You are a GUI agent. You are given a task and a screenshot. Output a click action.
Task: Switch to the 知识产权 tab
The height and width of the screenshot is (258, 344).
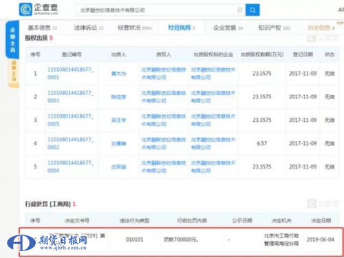pos(274,28)
